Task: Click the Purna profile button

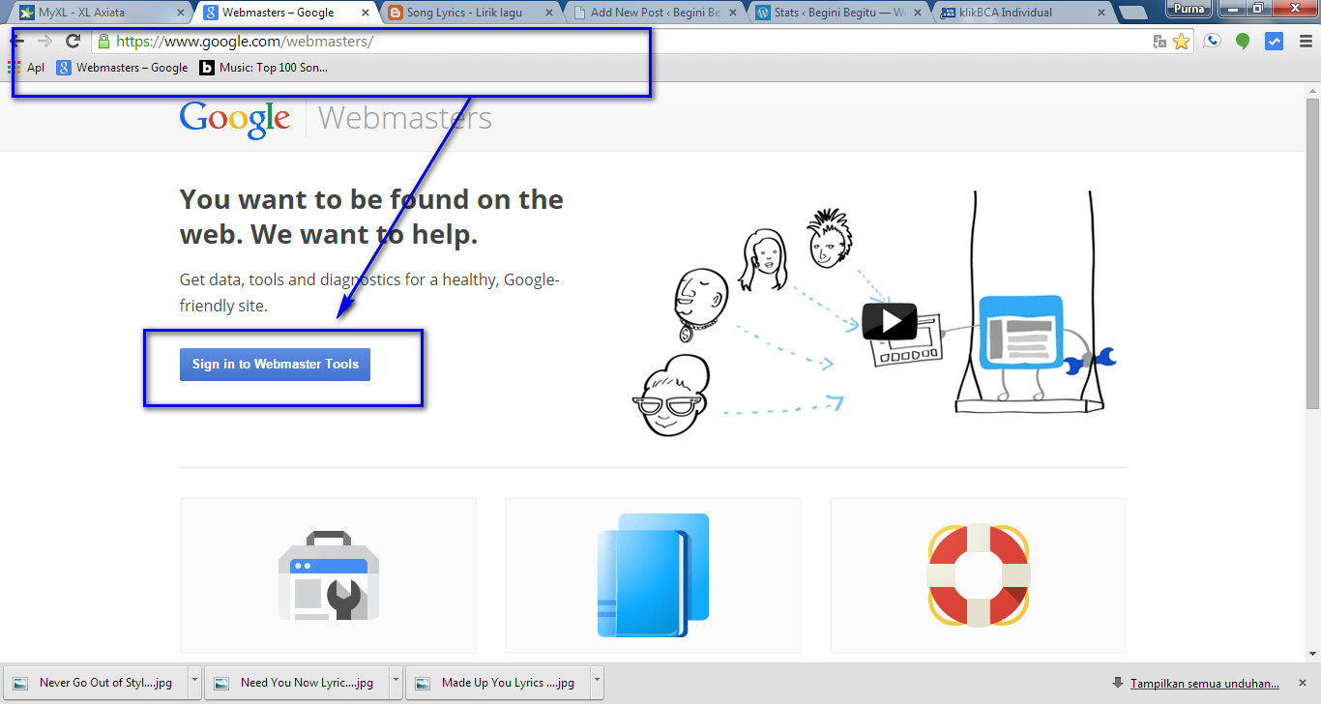Action: [1189, 9]
